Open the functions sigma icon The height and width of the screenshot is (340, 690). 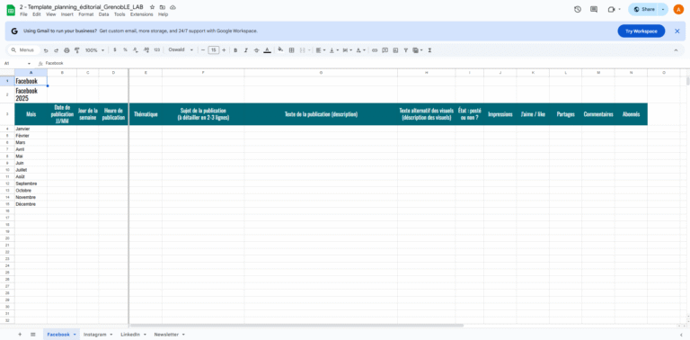click(x=429, y=50)
